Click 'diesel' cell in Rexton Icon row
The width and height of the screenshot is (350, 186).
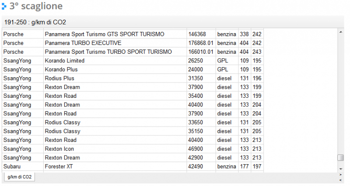227,149
